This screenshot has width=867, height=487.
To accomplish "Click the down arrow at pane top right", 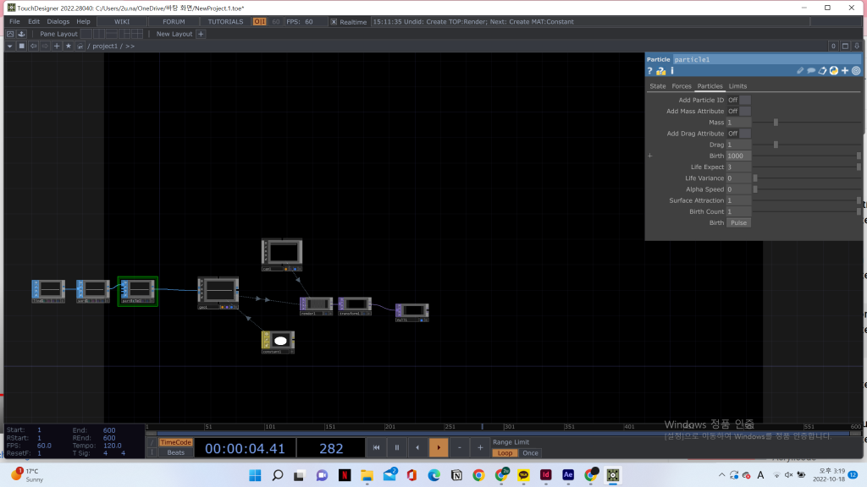I will (x=857, y=46).
